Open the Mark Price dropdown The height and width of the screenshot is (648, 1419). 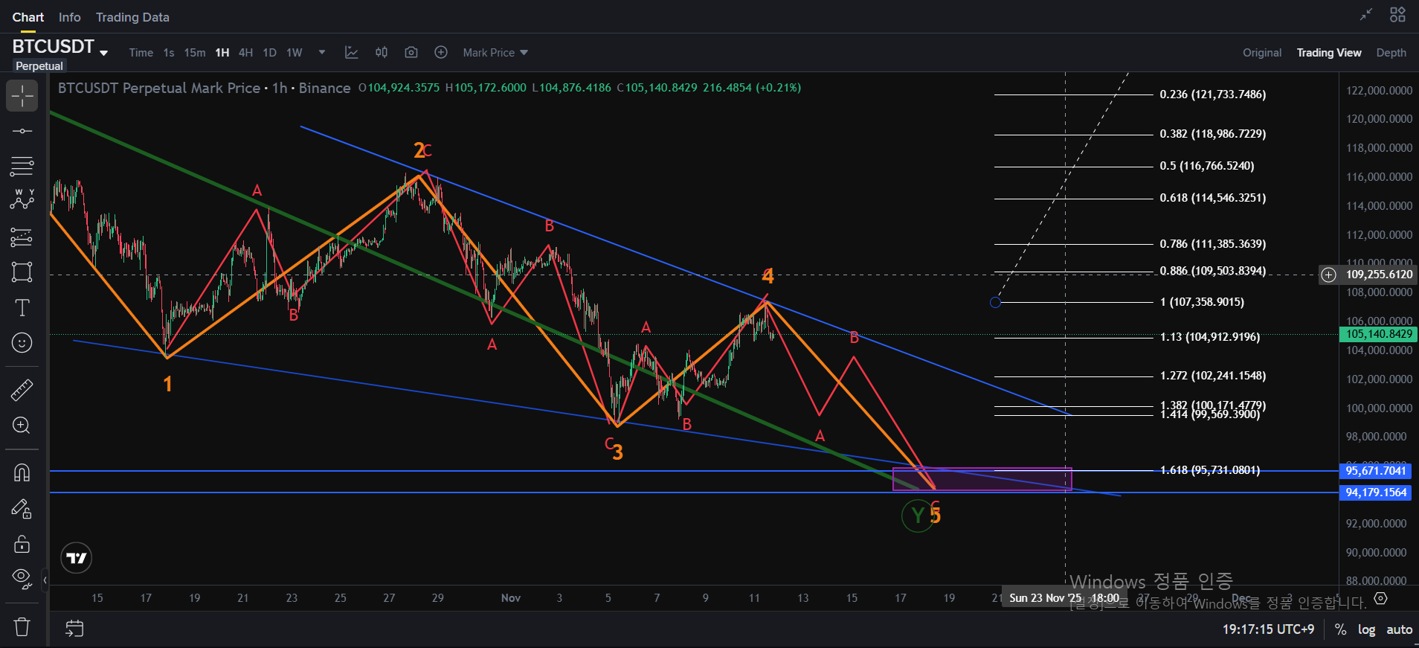(495, 53)
